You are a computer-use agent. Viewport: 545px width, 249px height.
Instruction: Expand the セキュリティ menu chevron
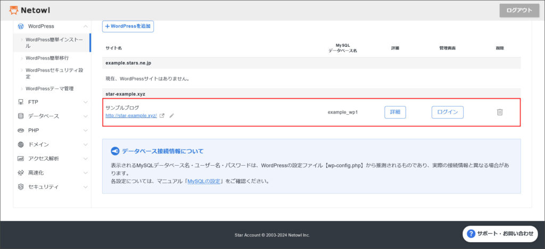86,187
